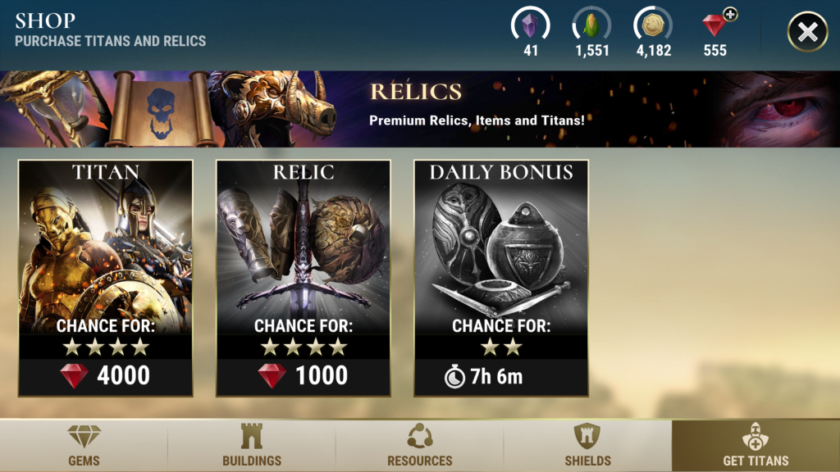Buy Relic for 1000 gems

tap(304, 375)
